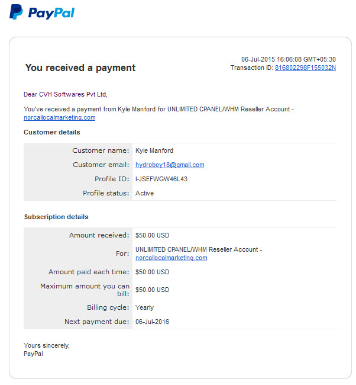
Task: Open norcallocalmarketing.com link in the For row
Action: [x=171, y=258]
